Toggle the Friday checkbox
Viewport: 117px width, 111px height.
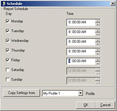[x=8, y=60]
